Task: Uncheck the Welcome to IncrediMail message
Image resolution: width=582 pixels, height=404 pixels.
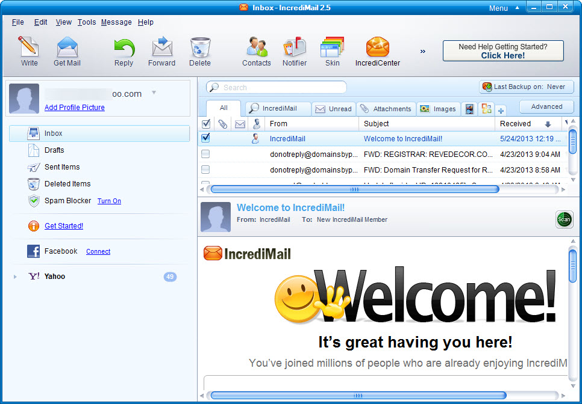Action: pos(206,138)
